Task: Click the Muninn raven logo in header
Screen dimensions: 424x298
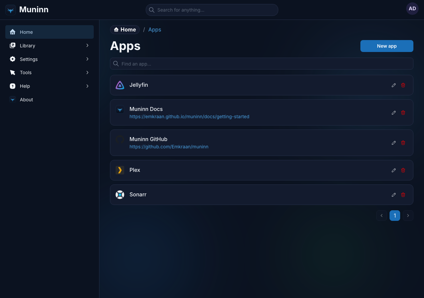Action: tap(11, 10)
